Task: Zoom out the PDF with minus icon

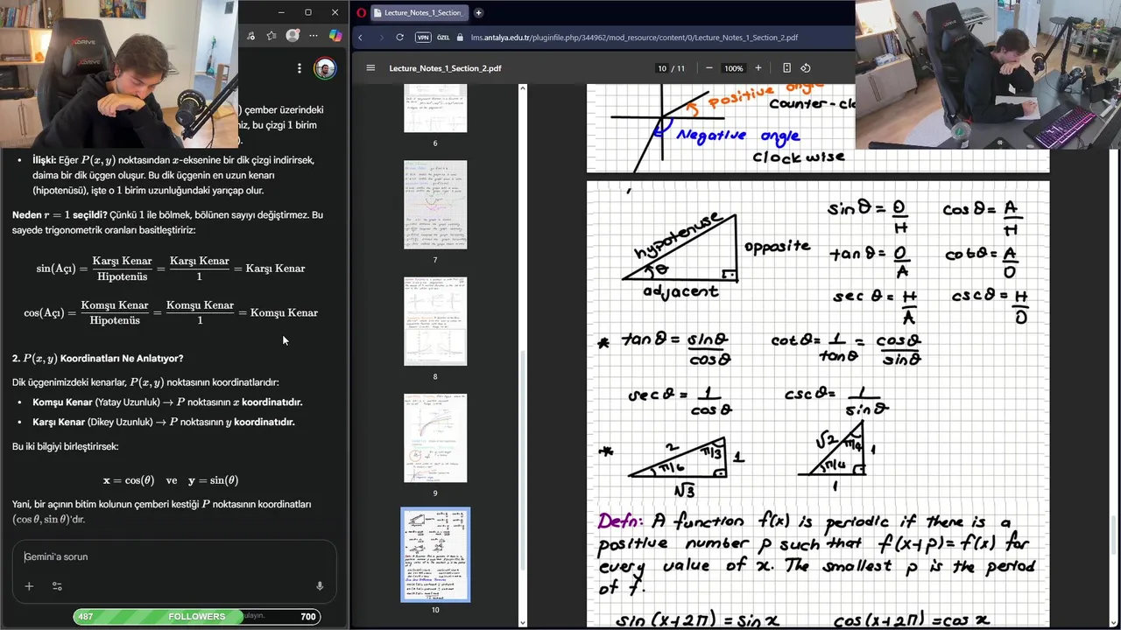Action: pyautogui.click(x=709, y=68)
